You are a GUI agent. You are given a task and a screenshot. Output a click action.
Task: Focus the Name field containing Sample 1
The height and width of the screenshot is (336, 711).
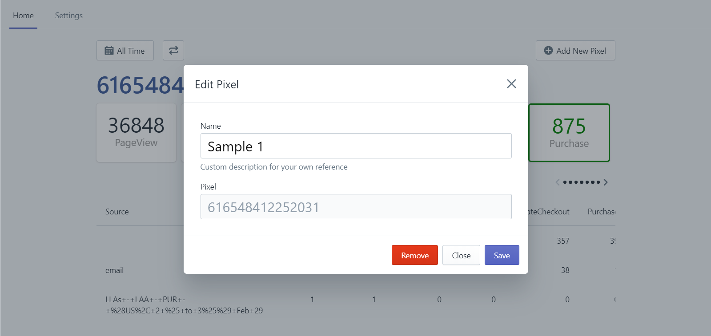pyautogui.click(x=356, y=146)
